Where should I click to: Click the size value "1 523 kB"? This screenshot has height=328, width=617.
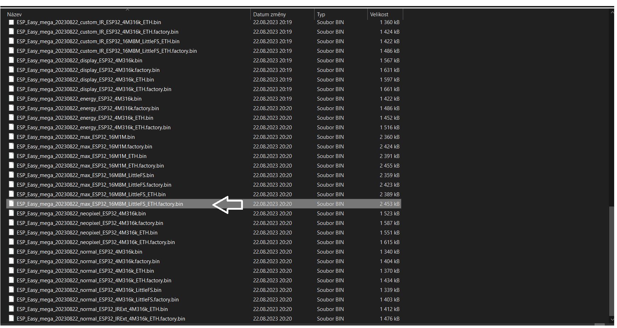point(390,214)
